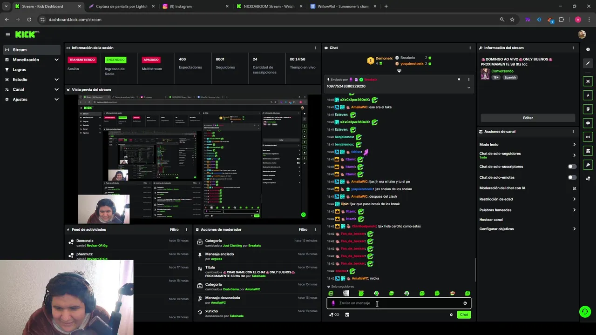Image resolution: width=596 pixels, height=335 pixels.
Task: Open the Información de la sesión three-dot menu
Action: 315,48
